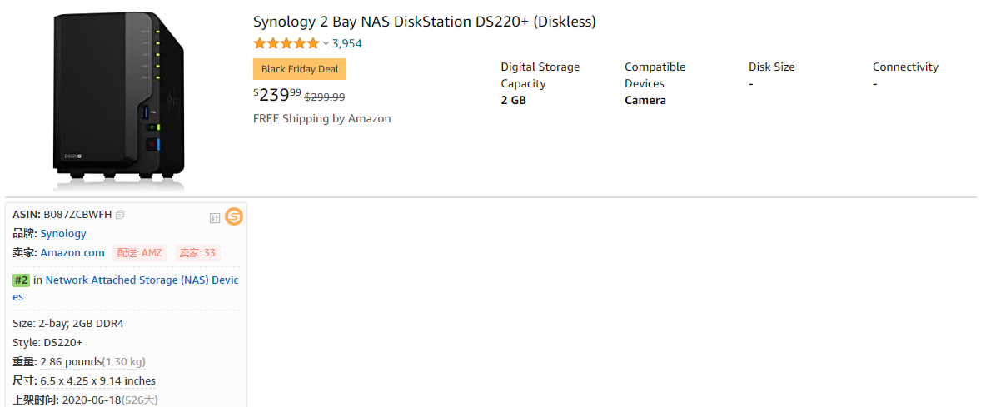Screen dimensions: 986x407
Task: Click the $239.99 deal price
Action: (277, 94)
